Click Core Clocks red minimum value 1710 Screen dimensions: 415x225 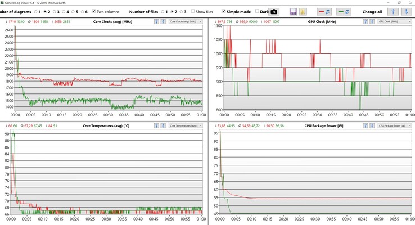point(12,22)
